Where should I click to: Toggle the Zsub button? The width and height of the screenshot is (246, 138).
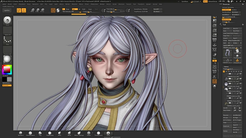click(90, 9)
